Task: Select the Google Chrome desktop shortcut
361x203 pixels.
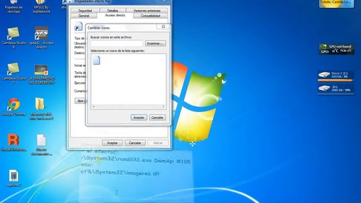Action: point(14,107)
